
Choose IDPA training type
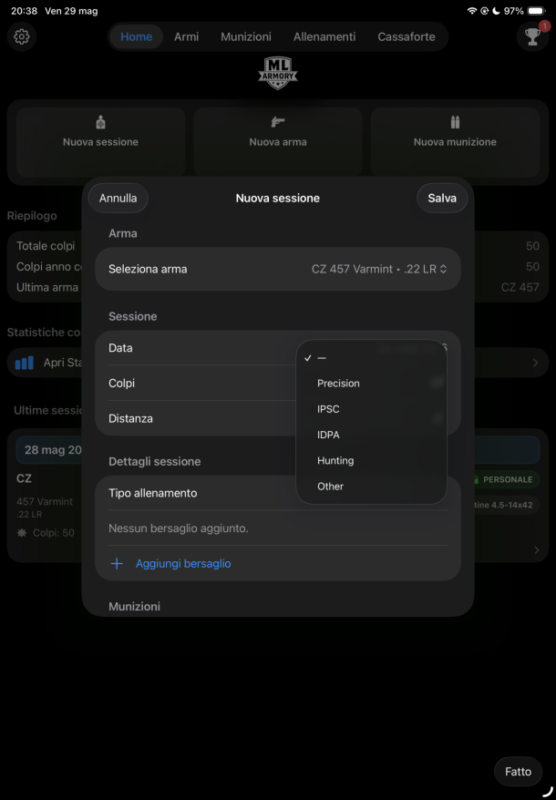[371, 435]
